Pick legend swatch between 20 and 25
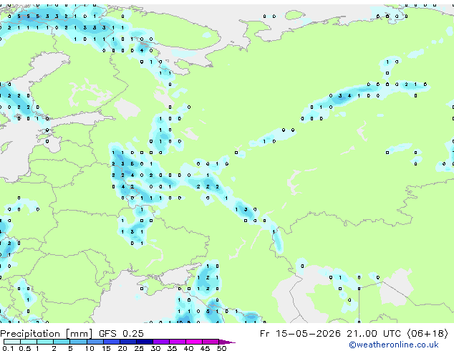The width and height of the screenshot is (454, 351). coord(128,342)
